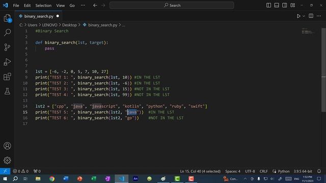Select the binary_search.py editor tab
Screen dimensions: 326x183
(39, 16)
